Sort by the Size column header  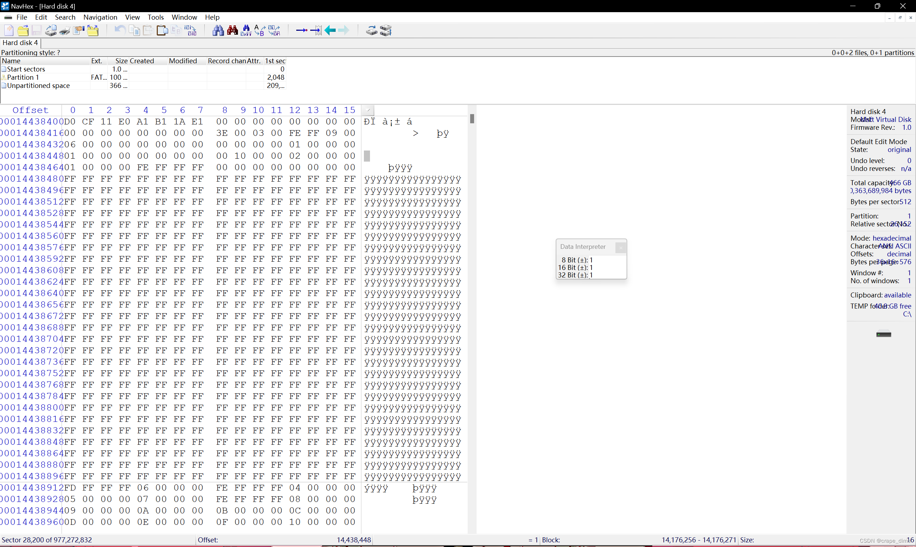tap(121, 61)
